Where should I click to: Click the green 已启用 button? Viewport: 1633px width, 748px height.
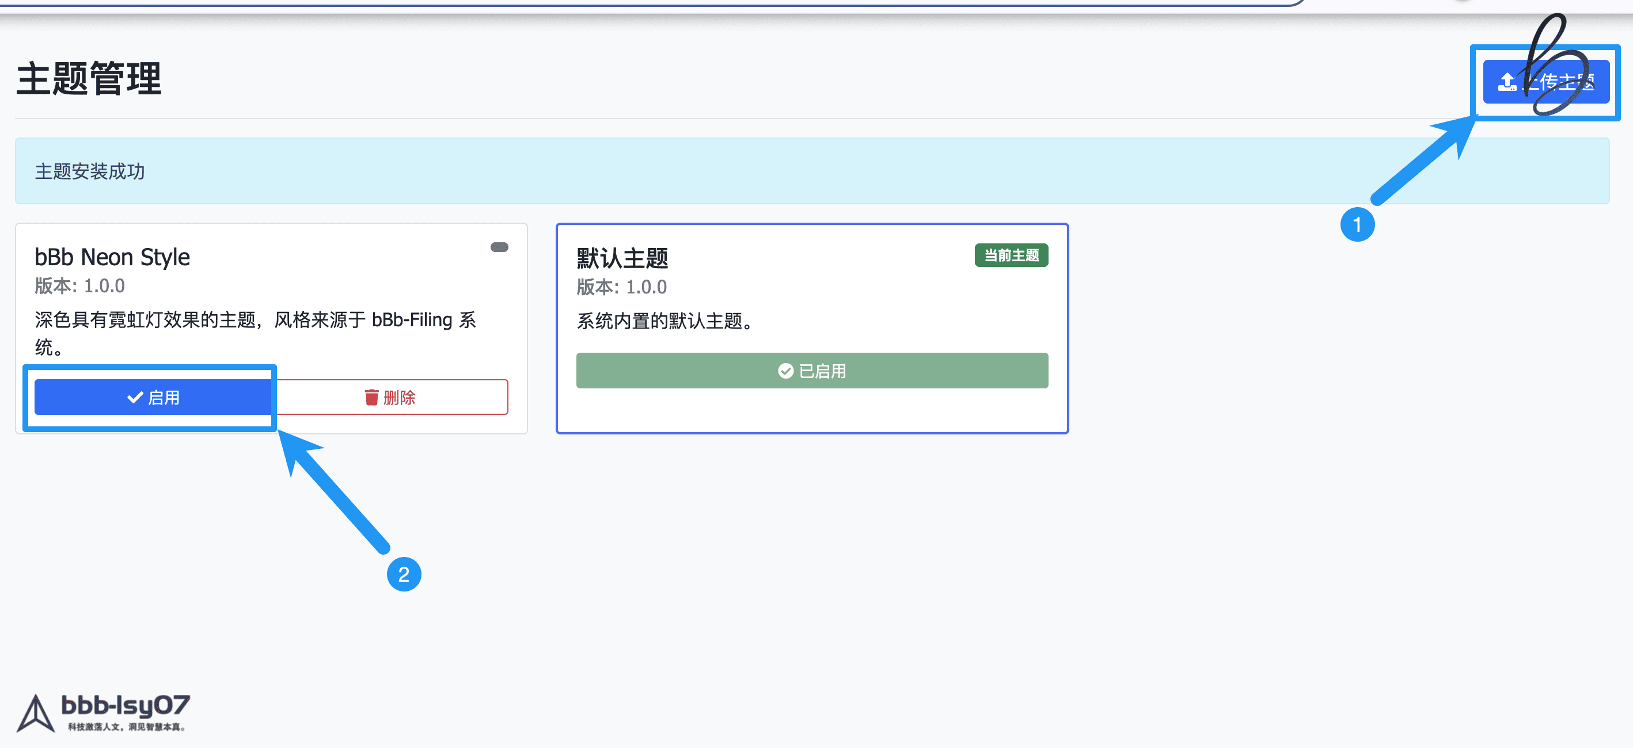coord(811,371)
